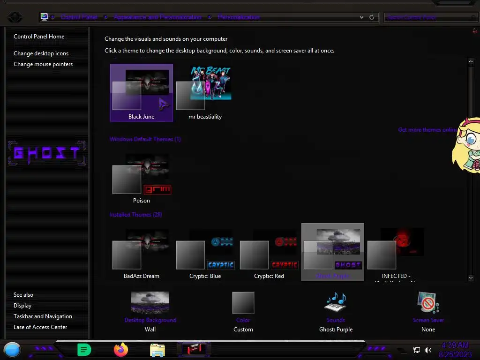Expand Control Panel breadcrumb arrow
The width and height of the screenshot is (480, 360).
105,17
